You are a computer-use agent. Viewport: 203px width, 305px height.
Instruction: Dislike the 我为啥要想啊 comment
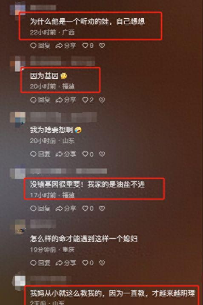coord(102,154)
